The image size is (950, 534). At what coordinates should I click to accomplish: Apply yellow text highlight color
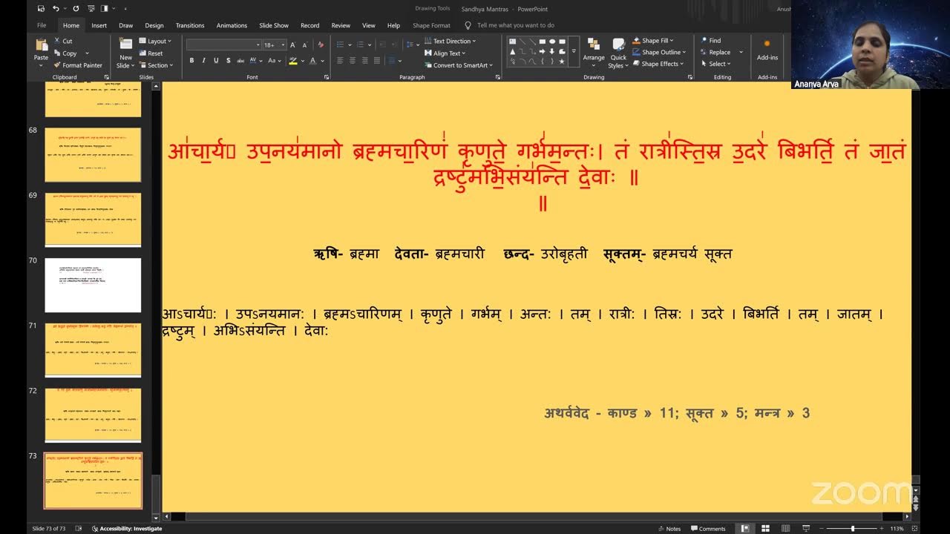click(294, 61)
